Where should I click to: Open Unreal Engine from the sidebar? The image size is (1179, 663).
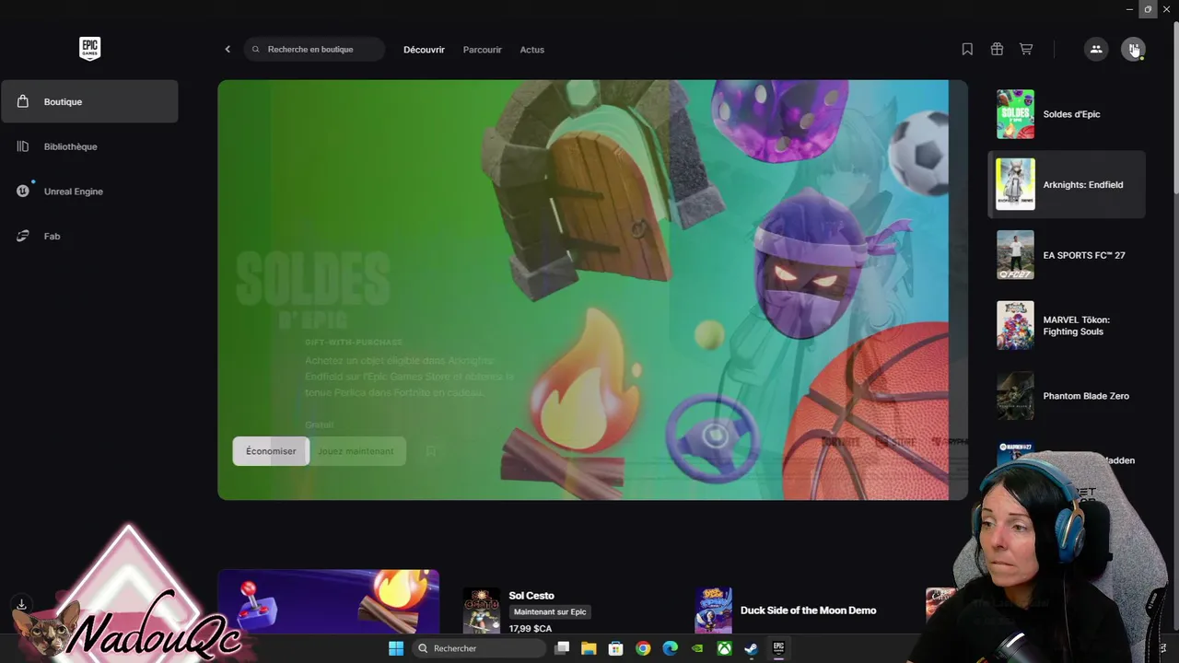[x=89, y=192]
